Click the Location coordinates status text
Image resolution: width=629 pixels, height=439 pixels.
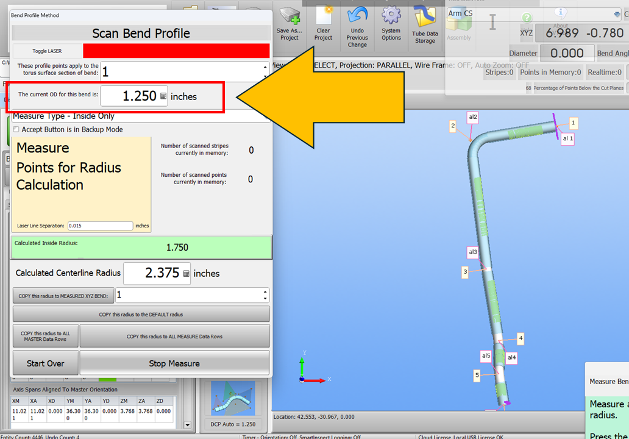(x=314, y=417)
